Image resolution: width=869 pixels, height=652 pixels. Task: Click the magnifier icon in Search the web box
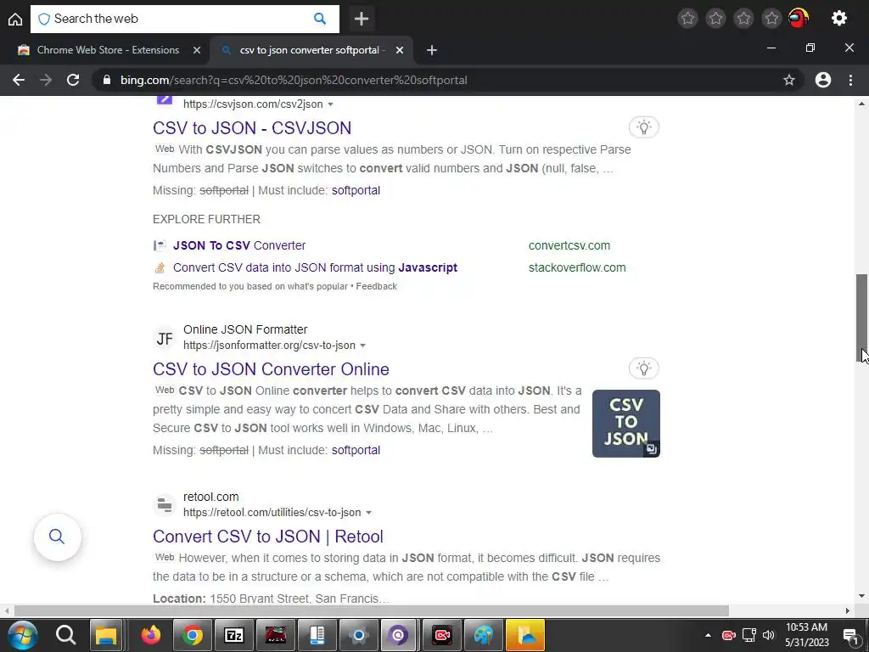click(320, 19)
